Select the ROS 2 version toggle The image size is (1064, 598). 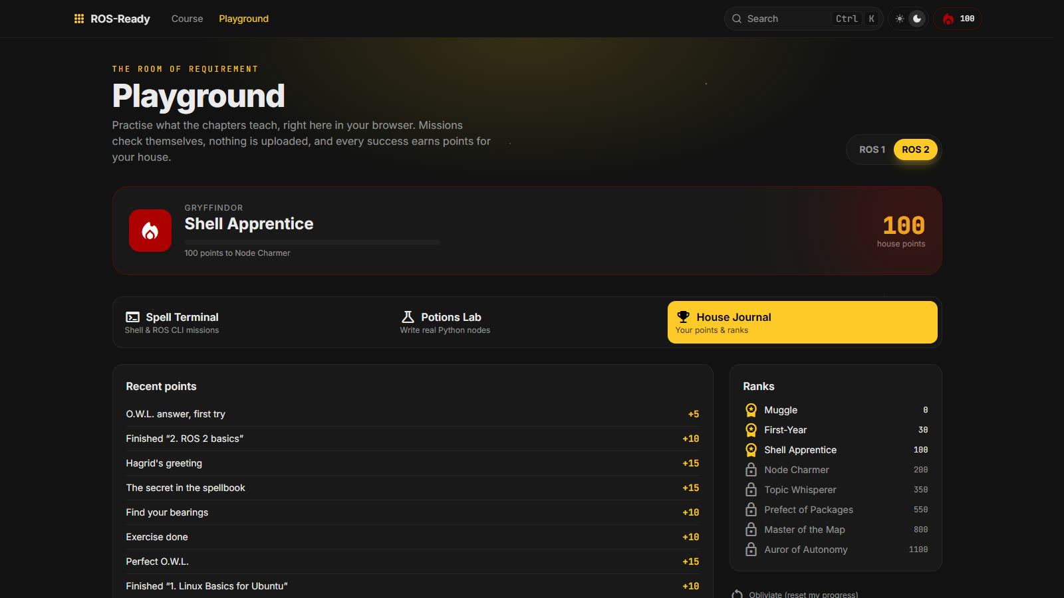pos(916,149)
